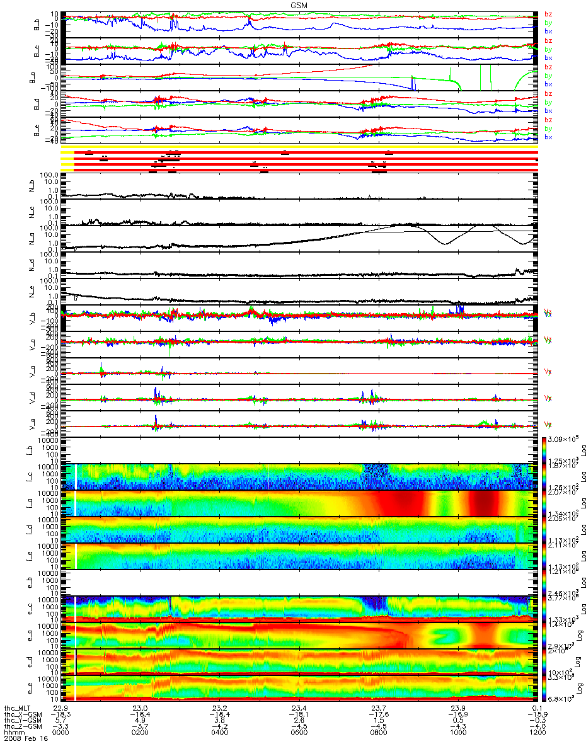Click the i_a ion spectrogram panel
586x756 pixels.
click(299, 503)
